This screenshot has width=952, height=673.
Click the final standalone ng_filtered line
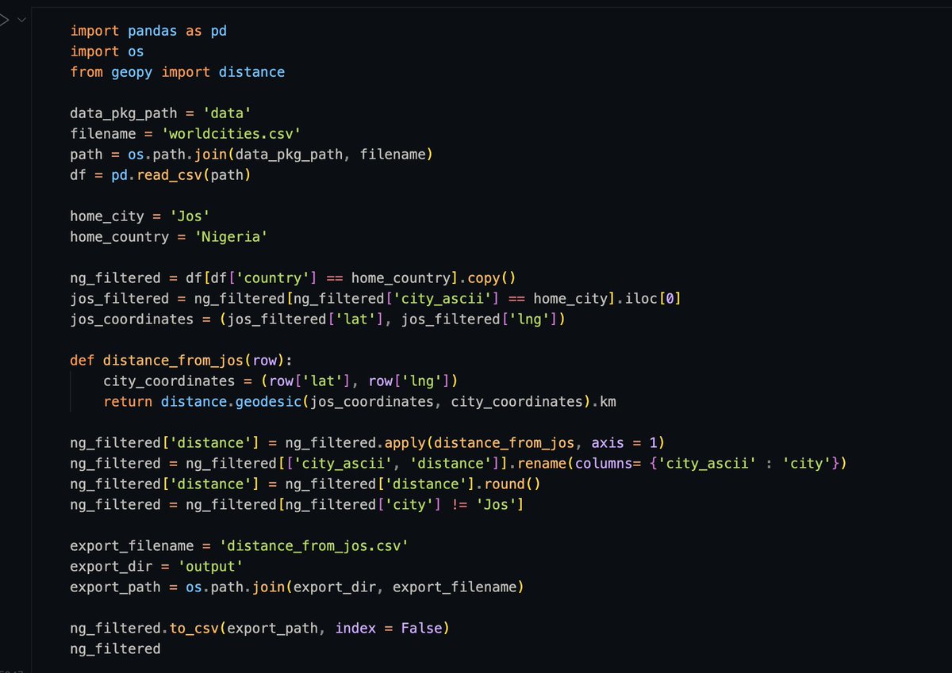tap(115, 649)
